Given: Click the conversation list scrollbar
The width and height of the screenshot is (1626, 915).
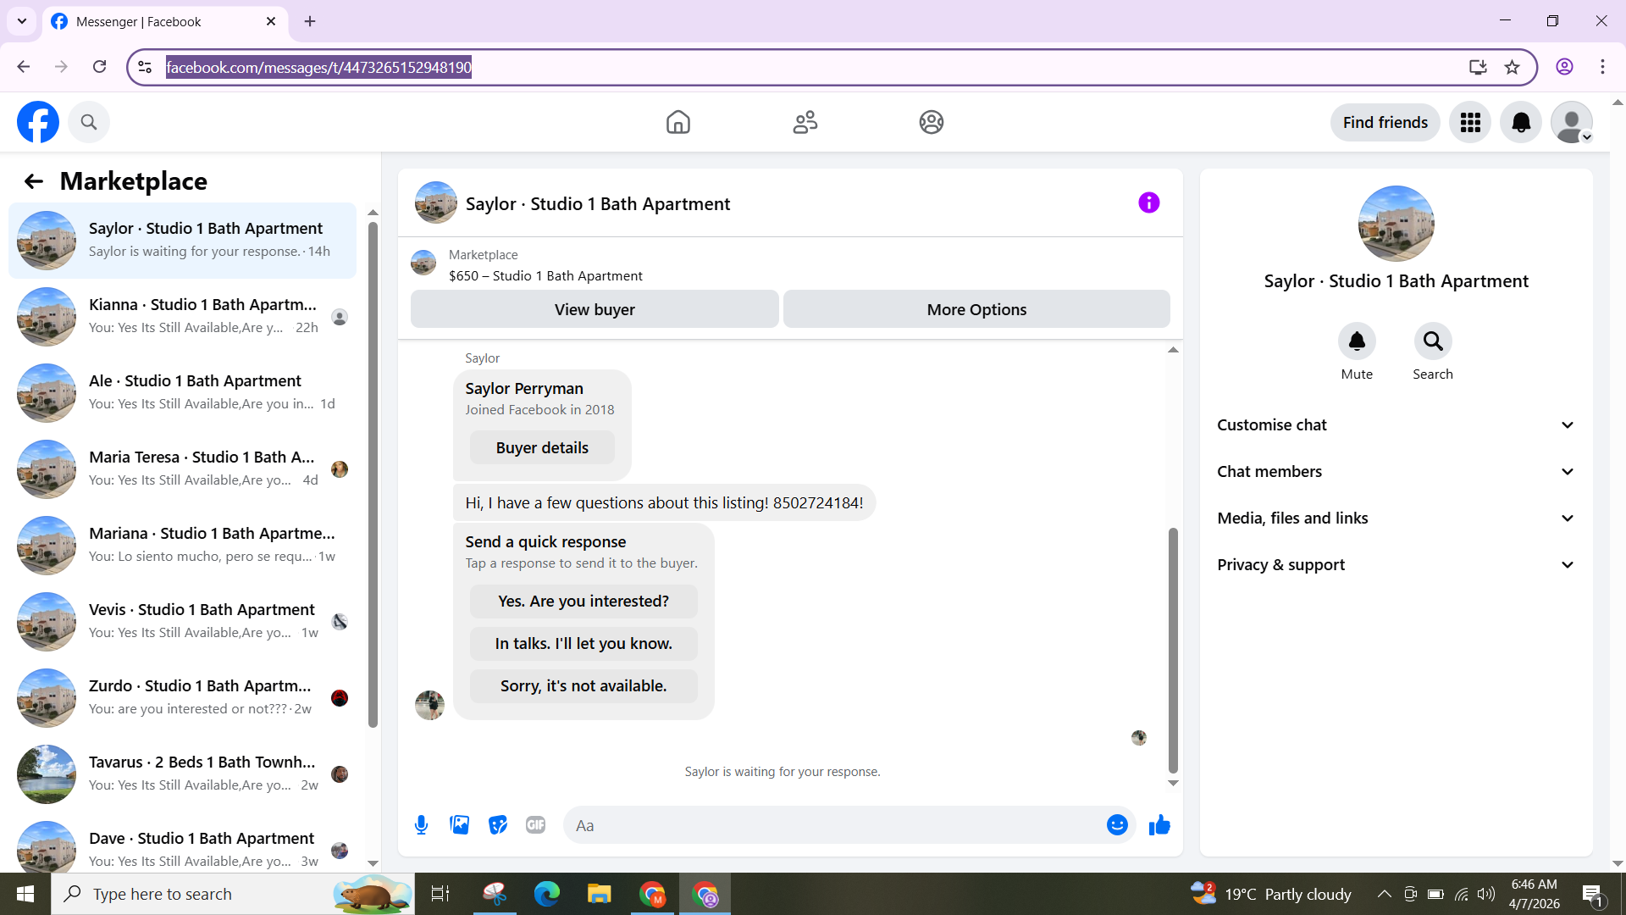Looking at the screenshot, I should coord(373,474).
